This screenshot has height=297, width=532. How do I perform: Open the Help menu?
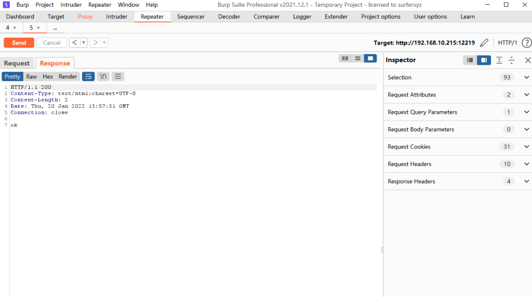[152, 5]
